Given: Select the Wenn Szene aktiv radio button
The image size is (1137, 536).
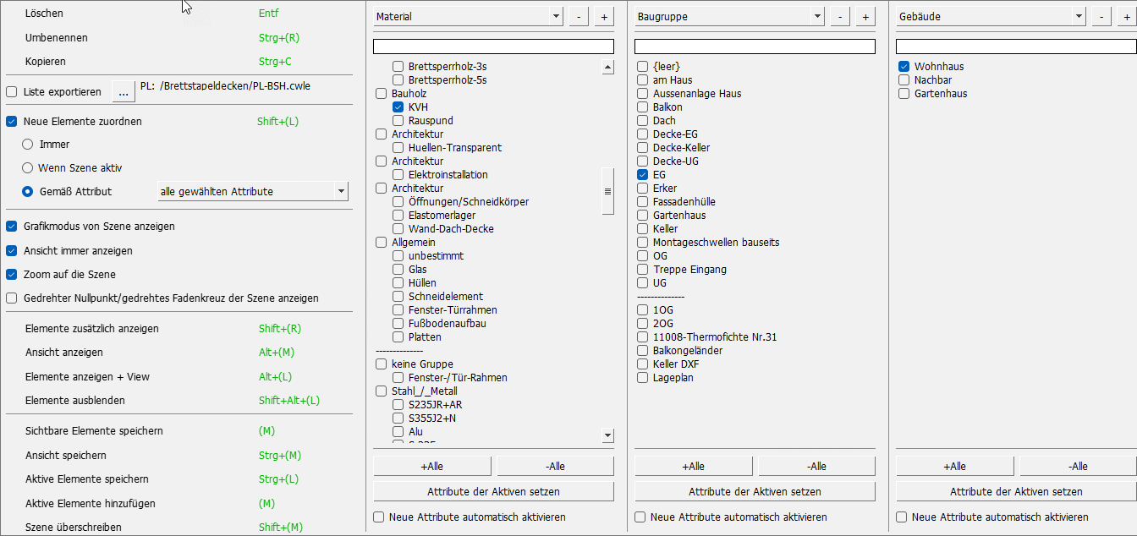Looking at the screenshot, I should click(28, 168).
